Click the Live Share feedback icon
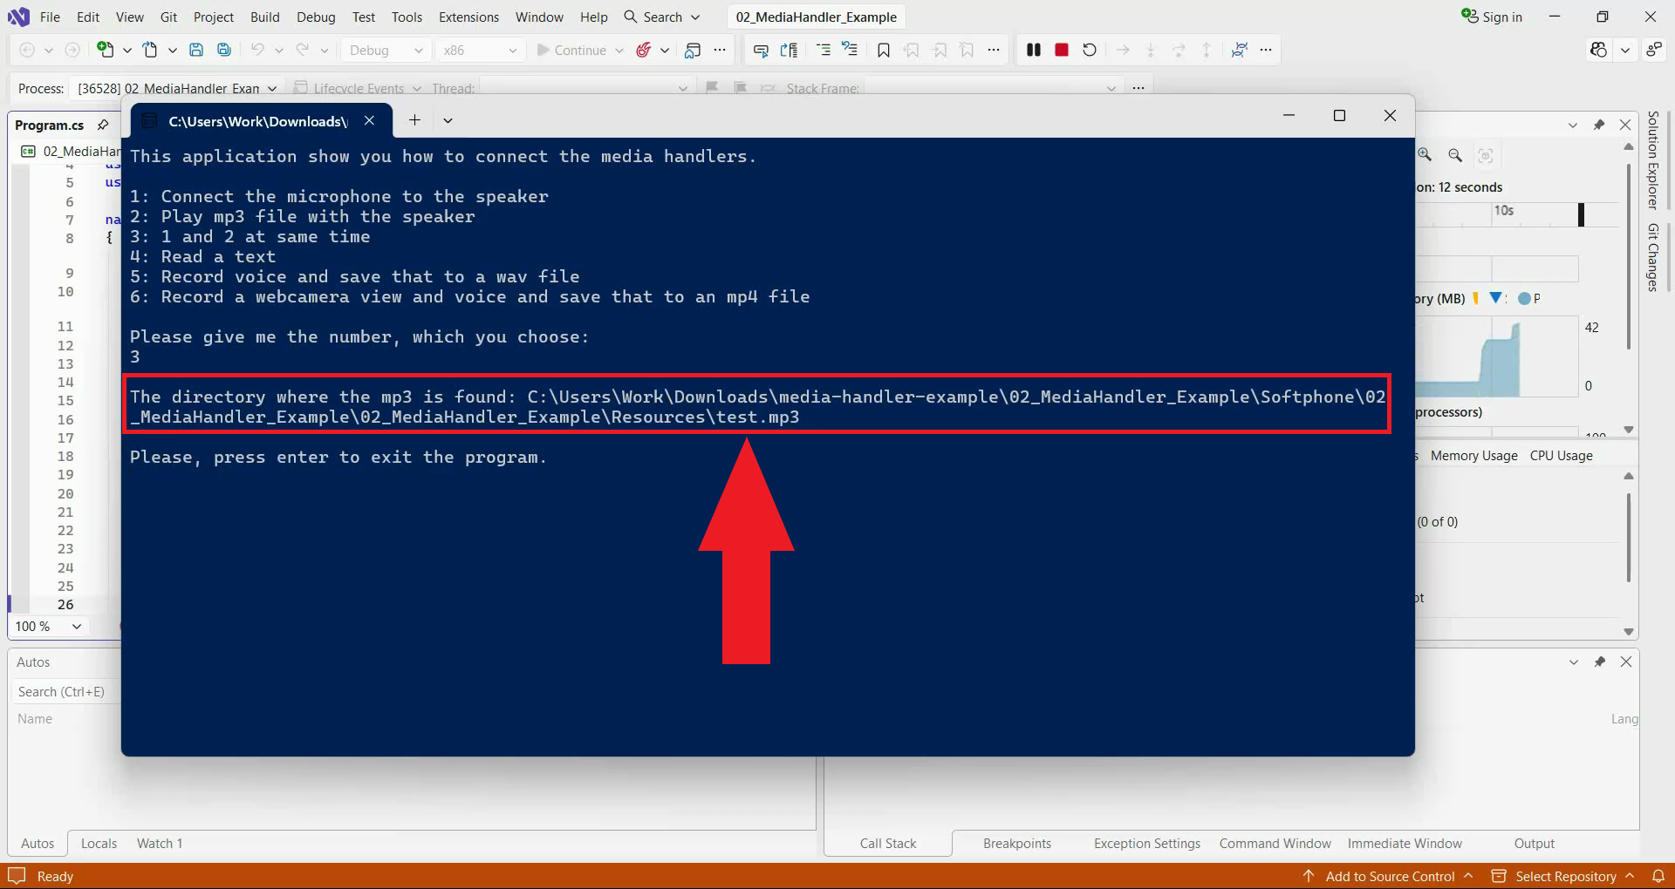The width and height of the screenshot is (1675, 889). tap(1654, 50)
